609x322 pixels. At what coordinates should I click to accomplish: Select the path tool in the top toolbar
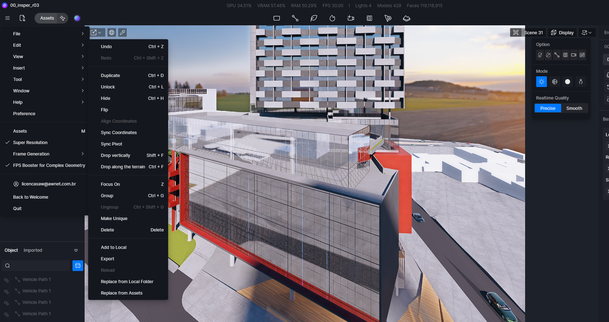pos(295,18)
